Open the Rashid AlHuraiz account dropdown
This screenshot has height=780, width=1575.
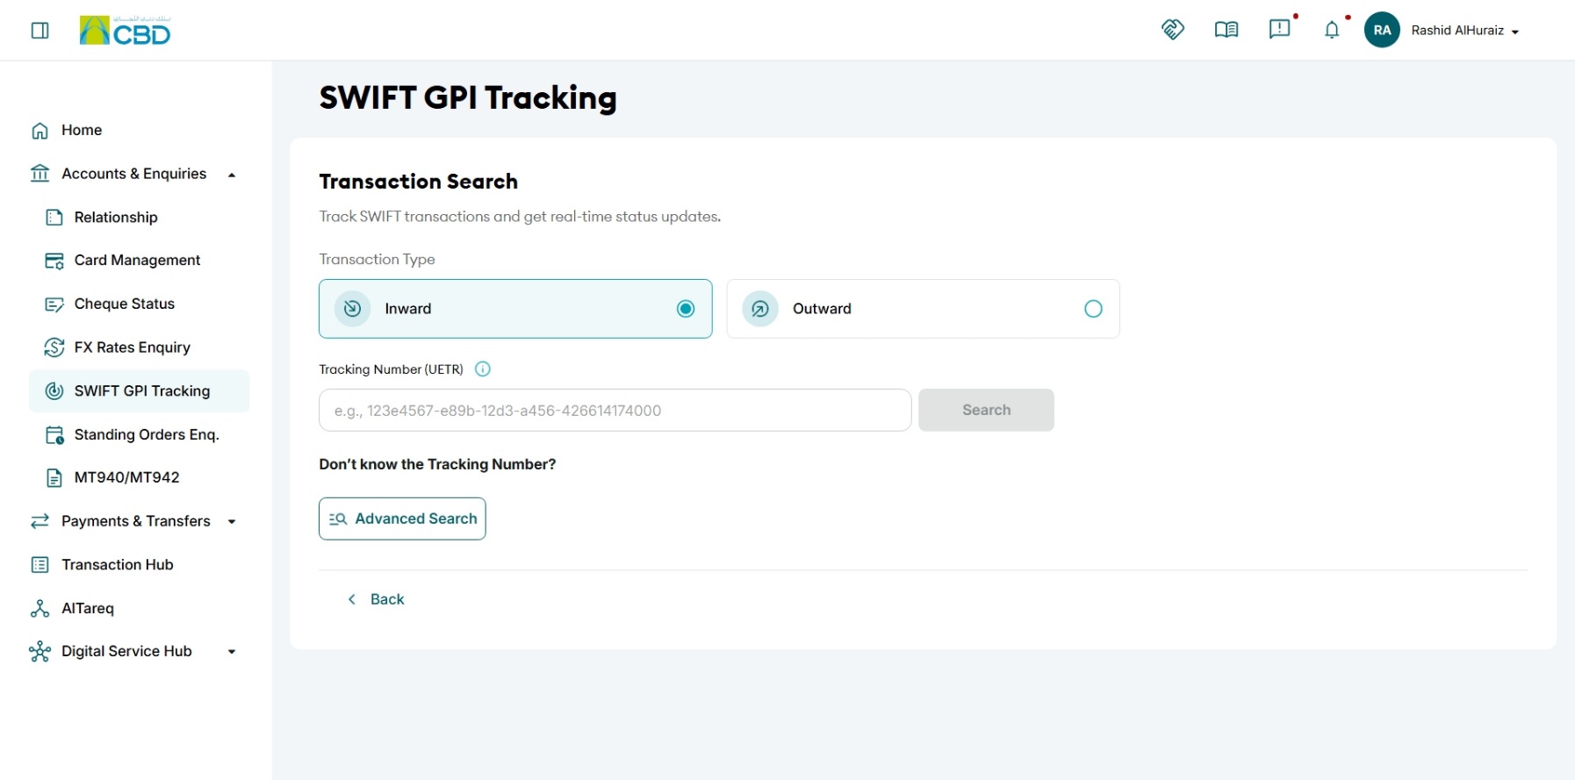coord(1464,31)
